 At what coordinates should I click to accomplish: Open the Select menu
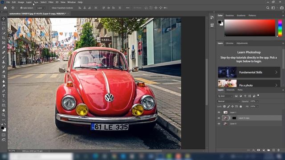(43, 2)
